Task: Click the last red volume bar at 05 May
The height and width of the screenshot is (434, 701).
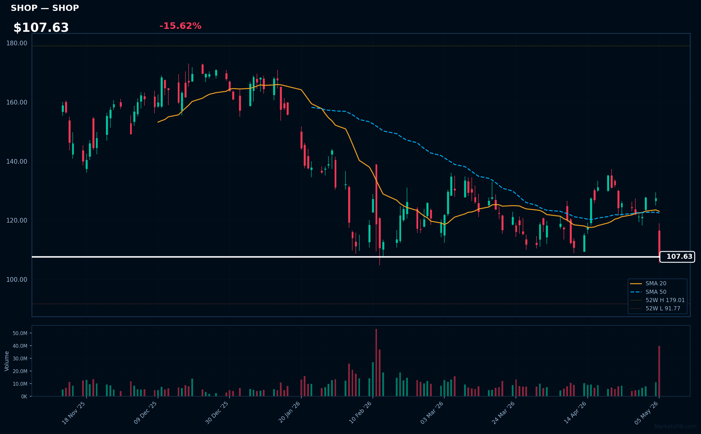Action: (659, 371)
